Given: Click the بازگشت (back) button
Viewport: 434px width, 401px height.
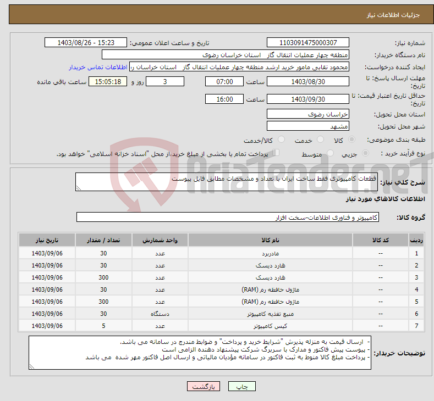Looking at the screenshot, I should (x=204, y=386).
